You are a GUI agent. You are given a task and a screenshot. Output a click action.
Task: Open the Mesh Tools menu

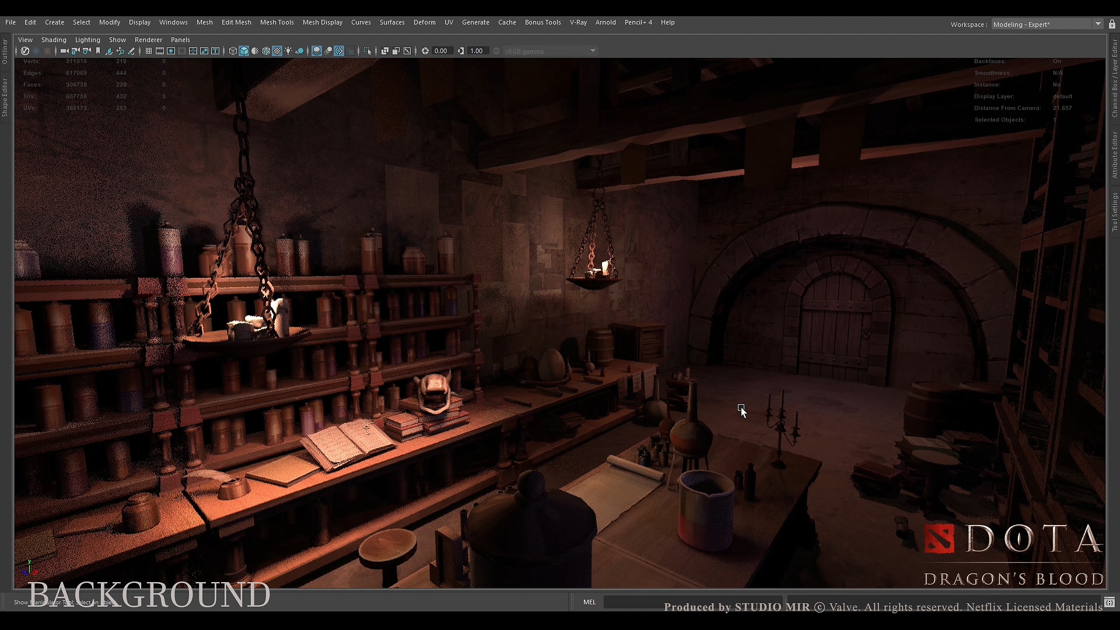276,22
